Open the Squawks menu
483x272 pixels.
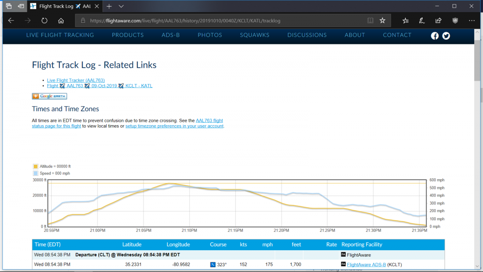255,35
